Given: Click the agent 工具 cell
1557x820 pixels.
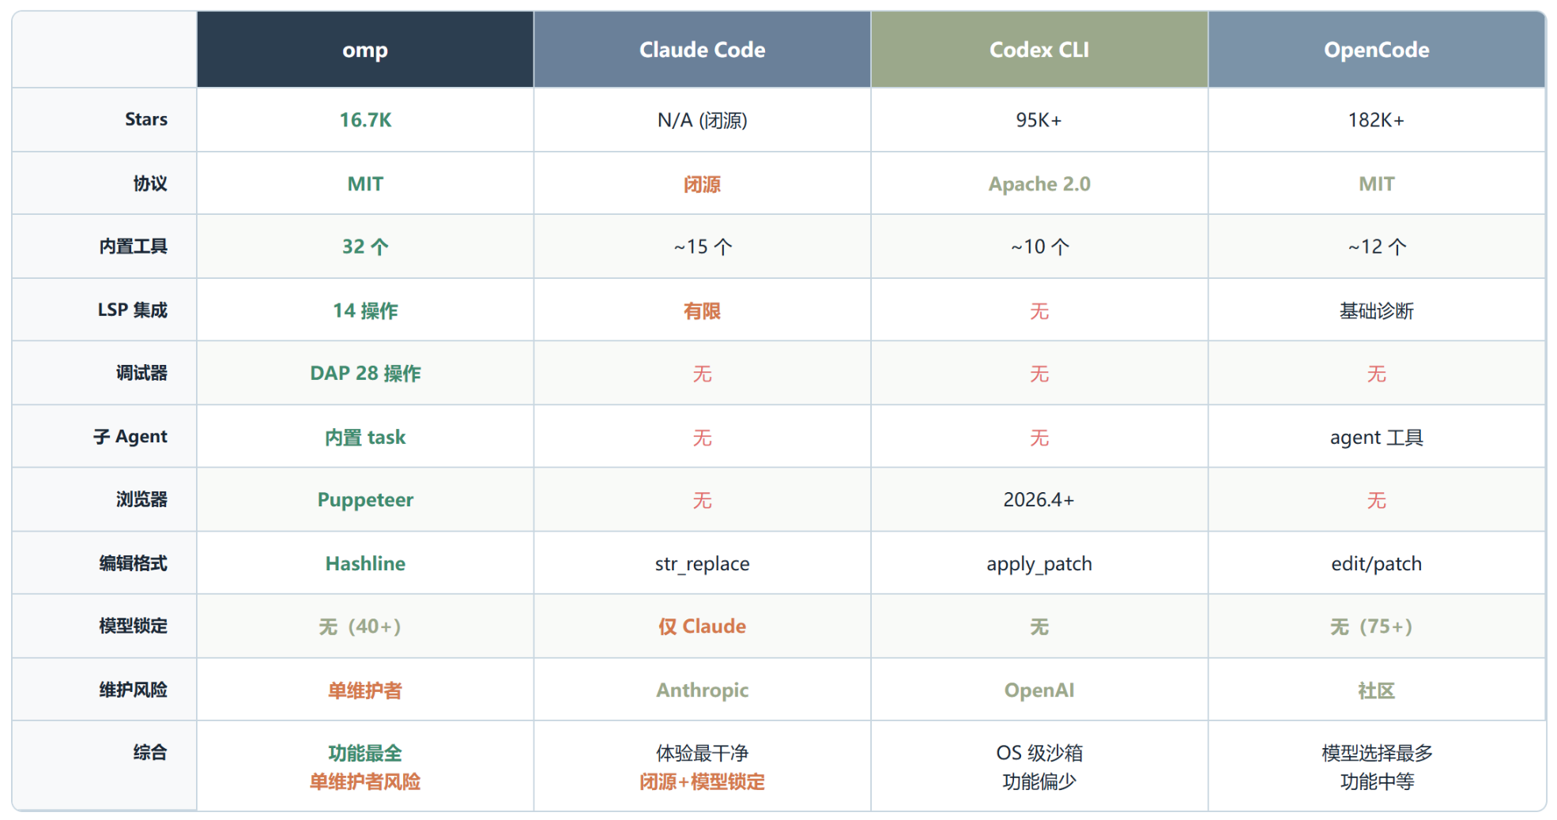Looking at the screenshot, I should tap(1377, 437).
